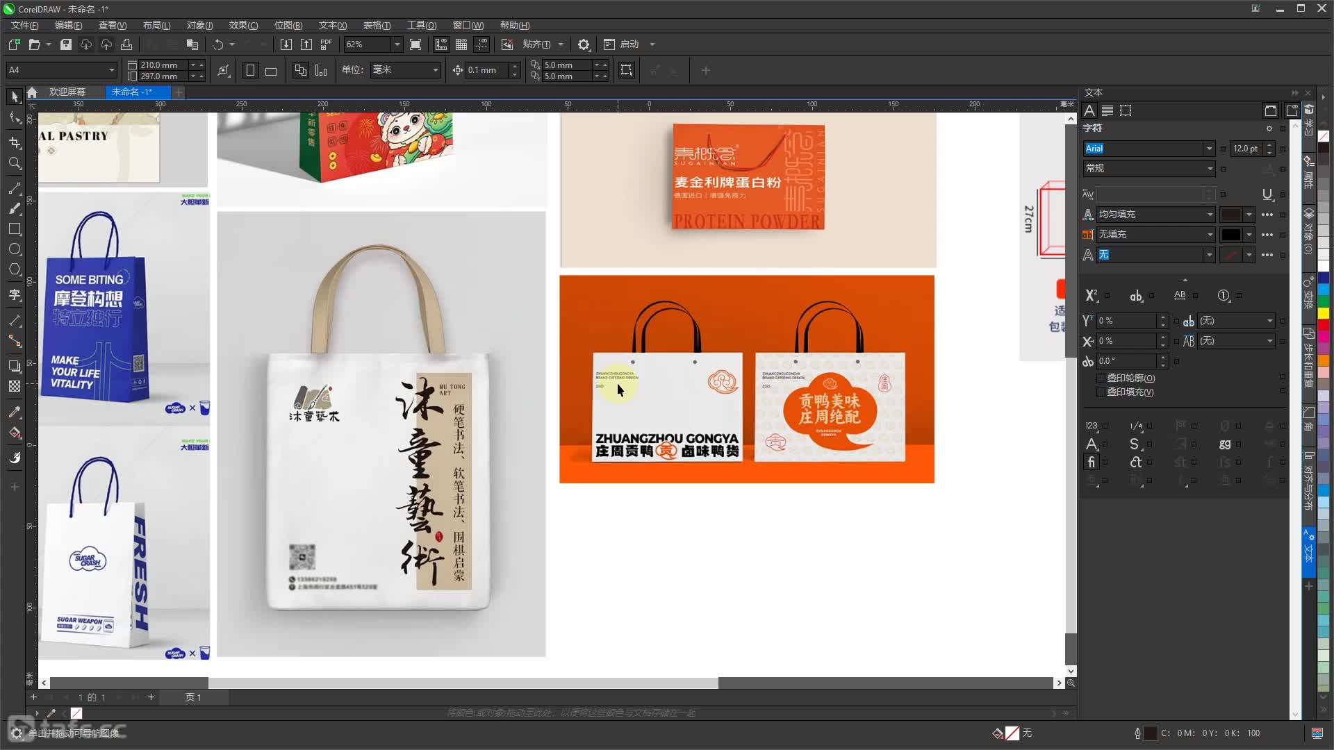Click the Print icon
Viewport: 1334px width, 750px height.
coord(126,44)
